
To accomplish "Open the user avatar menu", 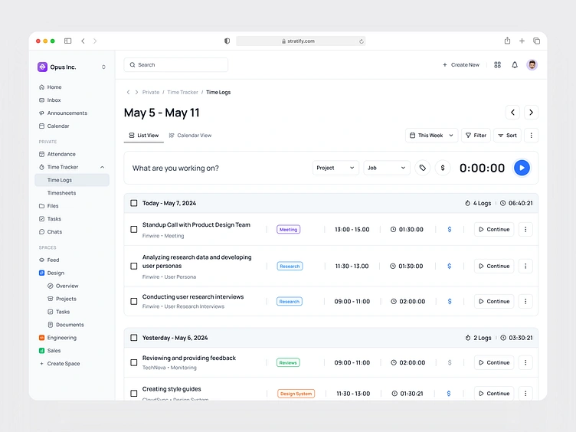I will tap(532, 65).
